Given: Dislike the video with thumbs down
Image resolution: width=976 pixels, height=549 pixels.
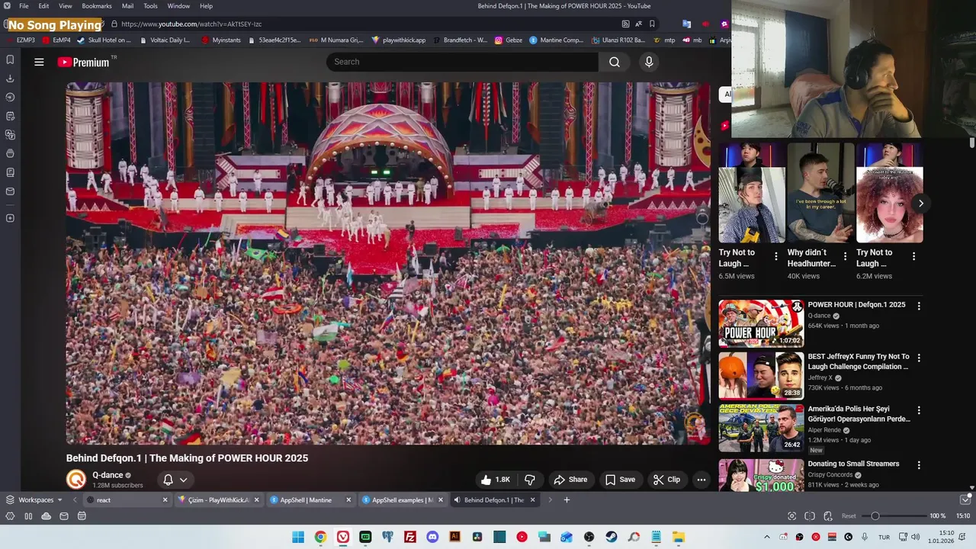Looking at the screenshot, I should 530,480.
